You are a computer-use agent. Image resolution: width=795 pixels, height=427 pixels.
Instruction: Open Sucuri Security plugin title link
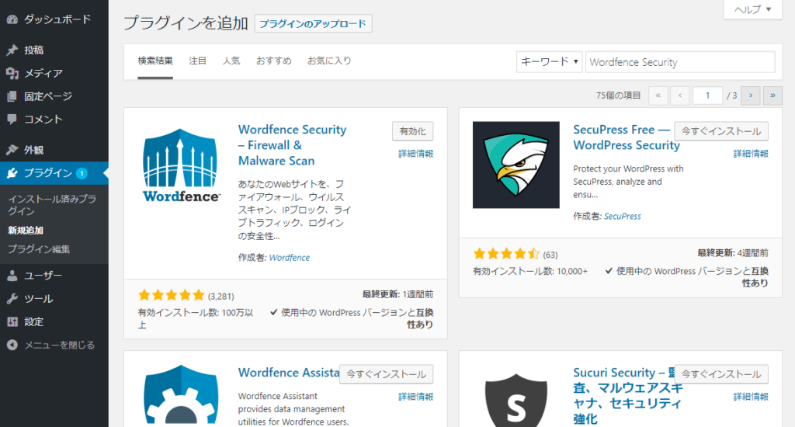pos(627,396)
